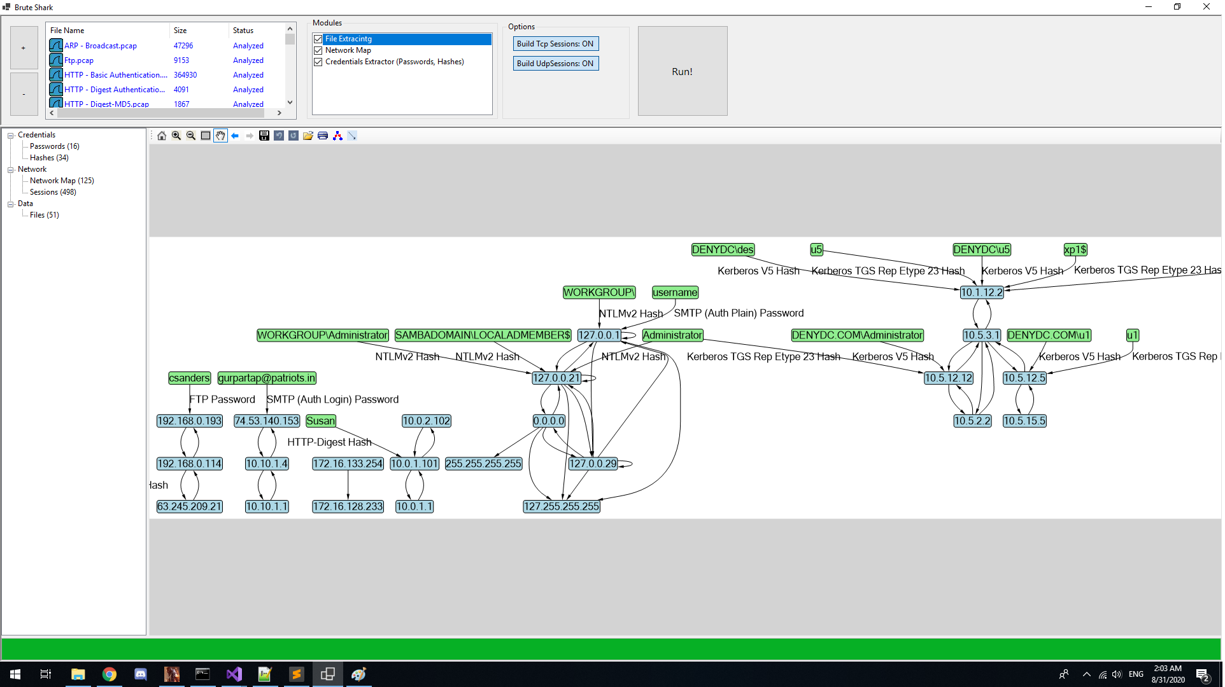
Task: Click the Run! button
Action: click(x=684, y=71)
